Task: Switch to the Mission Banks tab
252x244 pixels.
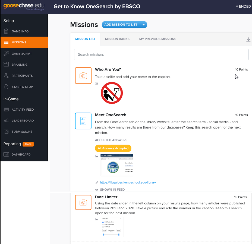Action: click(117, 39)
